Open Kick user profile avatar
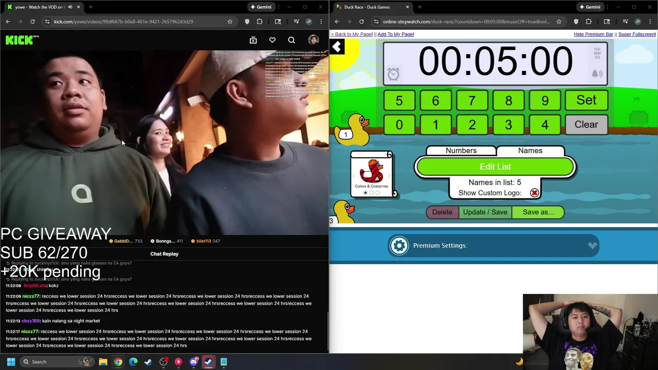658x370 pixels. [x=313, y=40]
